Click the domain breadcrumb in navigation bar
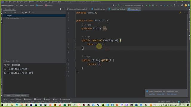 32,5
